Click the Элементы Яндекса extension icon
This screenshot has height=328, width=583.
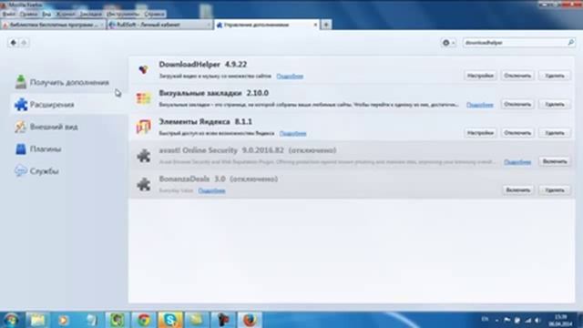click(x=144, y=127)
